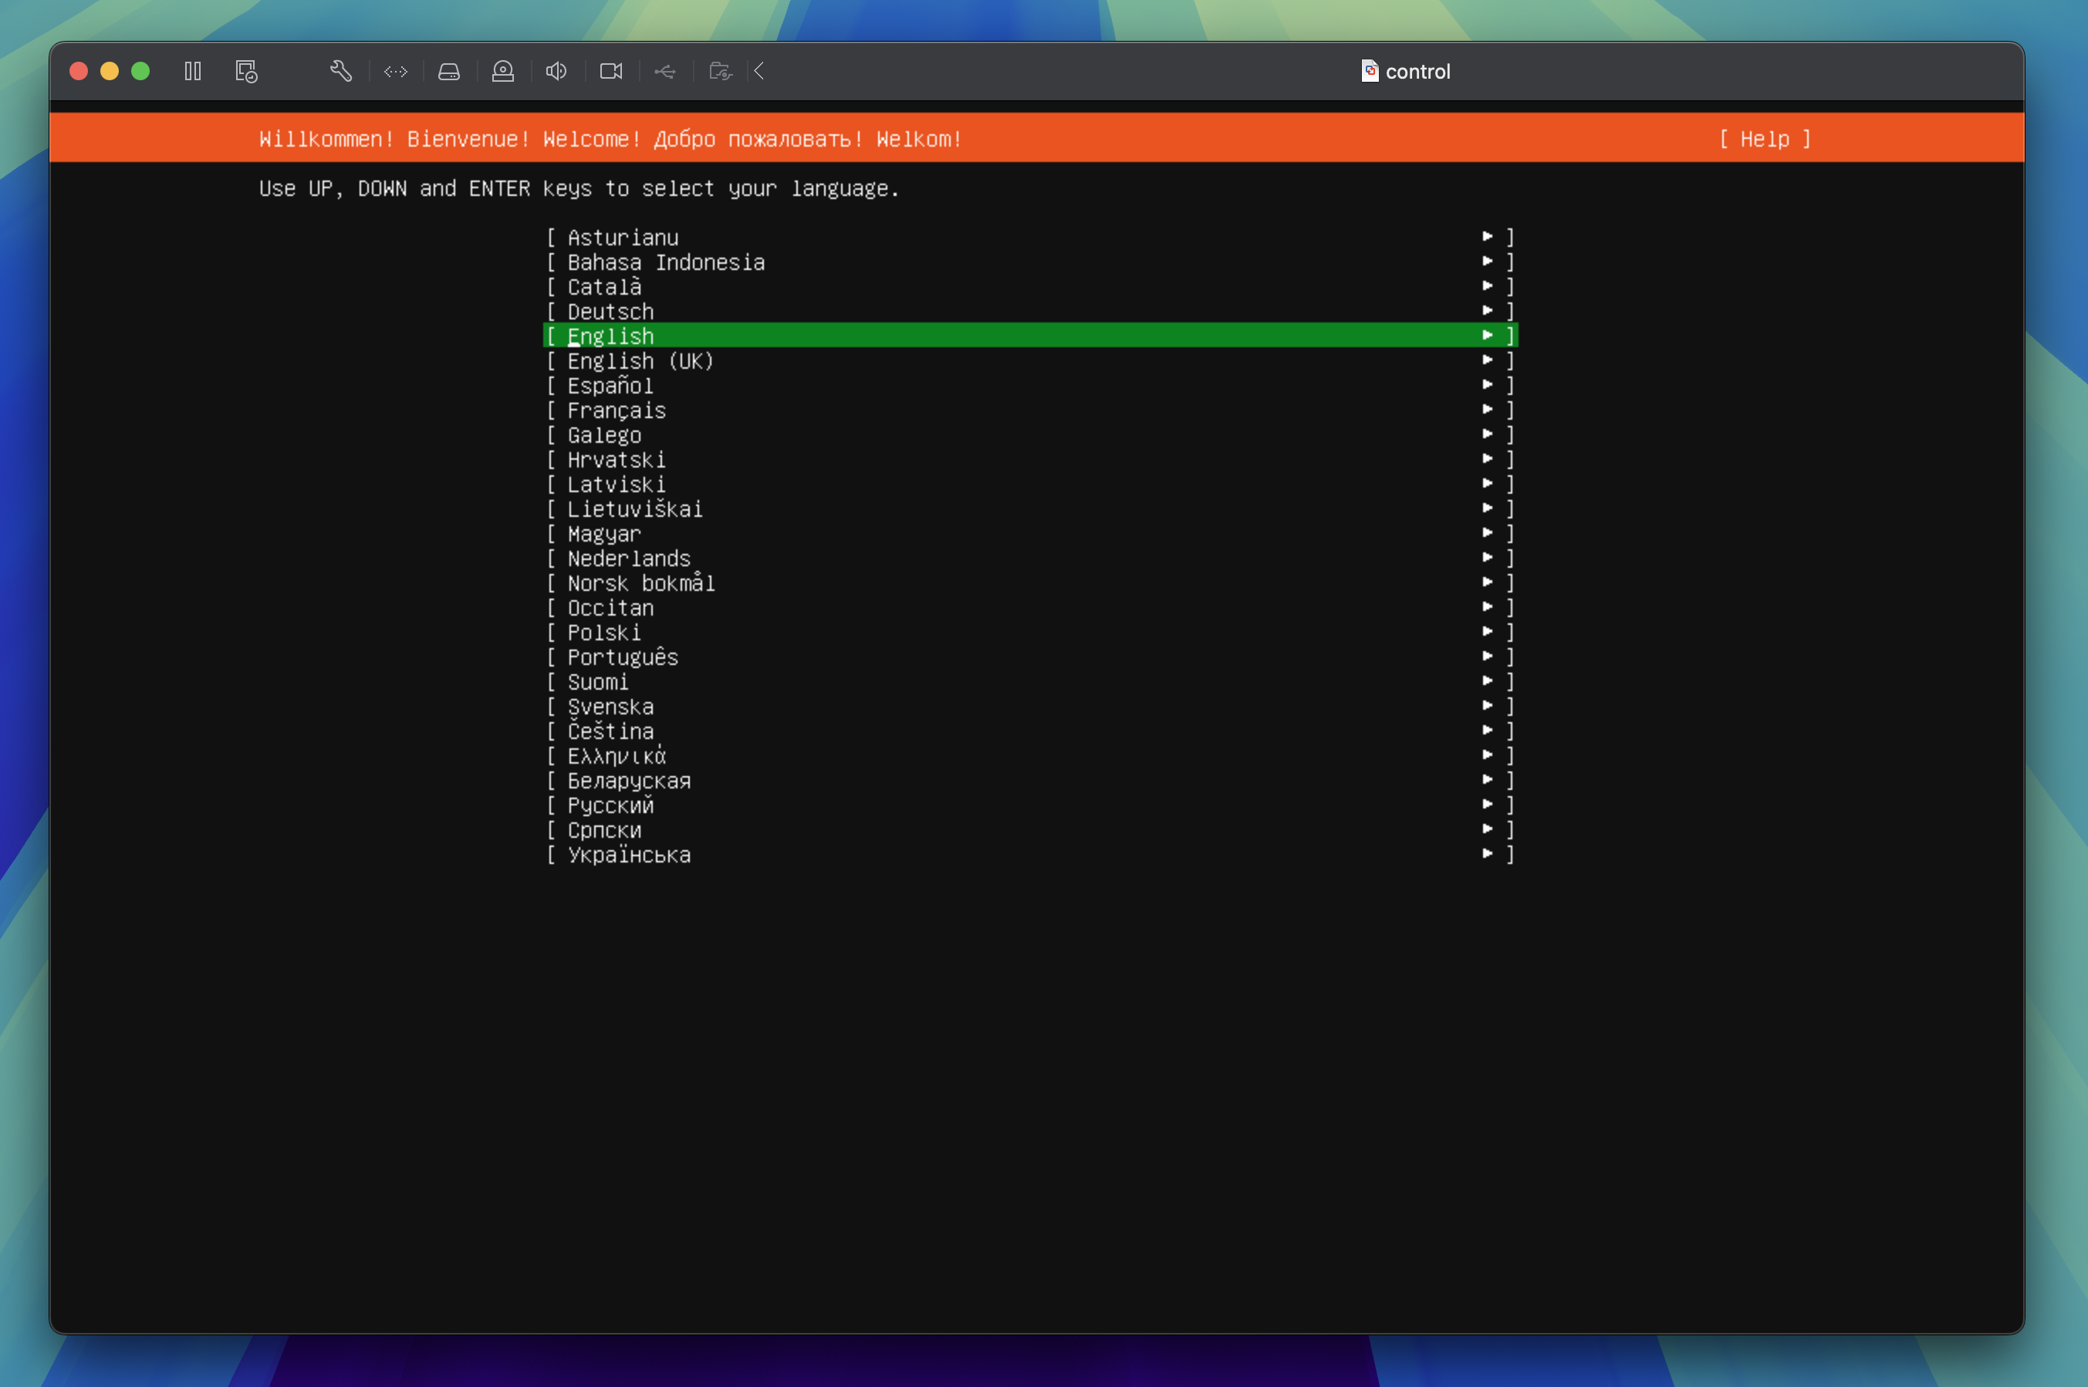Expand the Español entry arrow

point(1487,385)
